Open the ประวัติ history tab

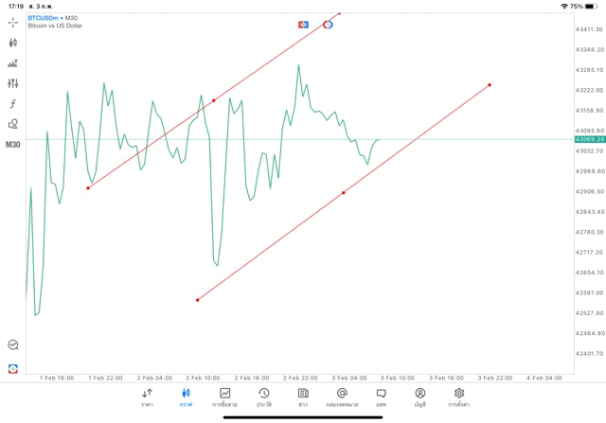click(x=264, y=397)
